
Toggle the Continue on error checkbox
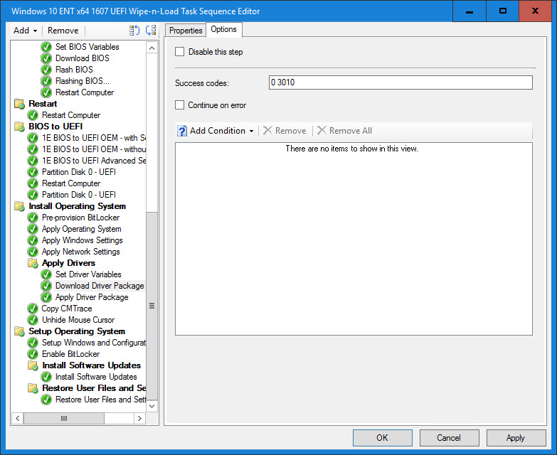tap(180, 105)
